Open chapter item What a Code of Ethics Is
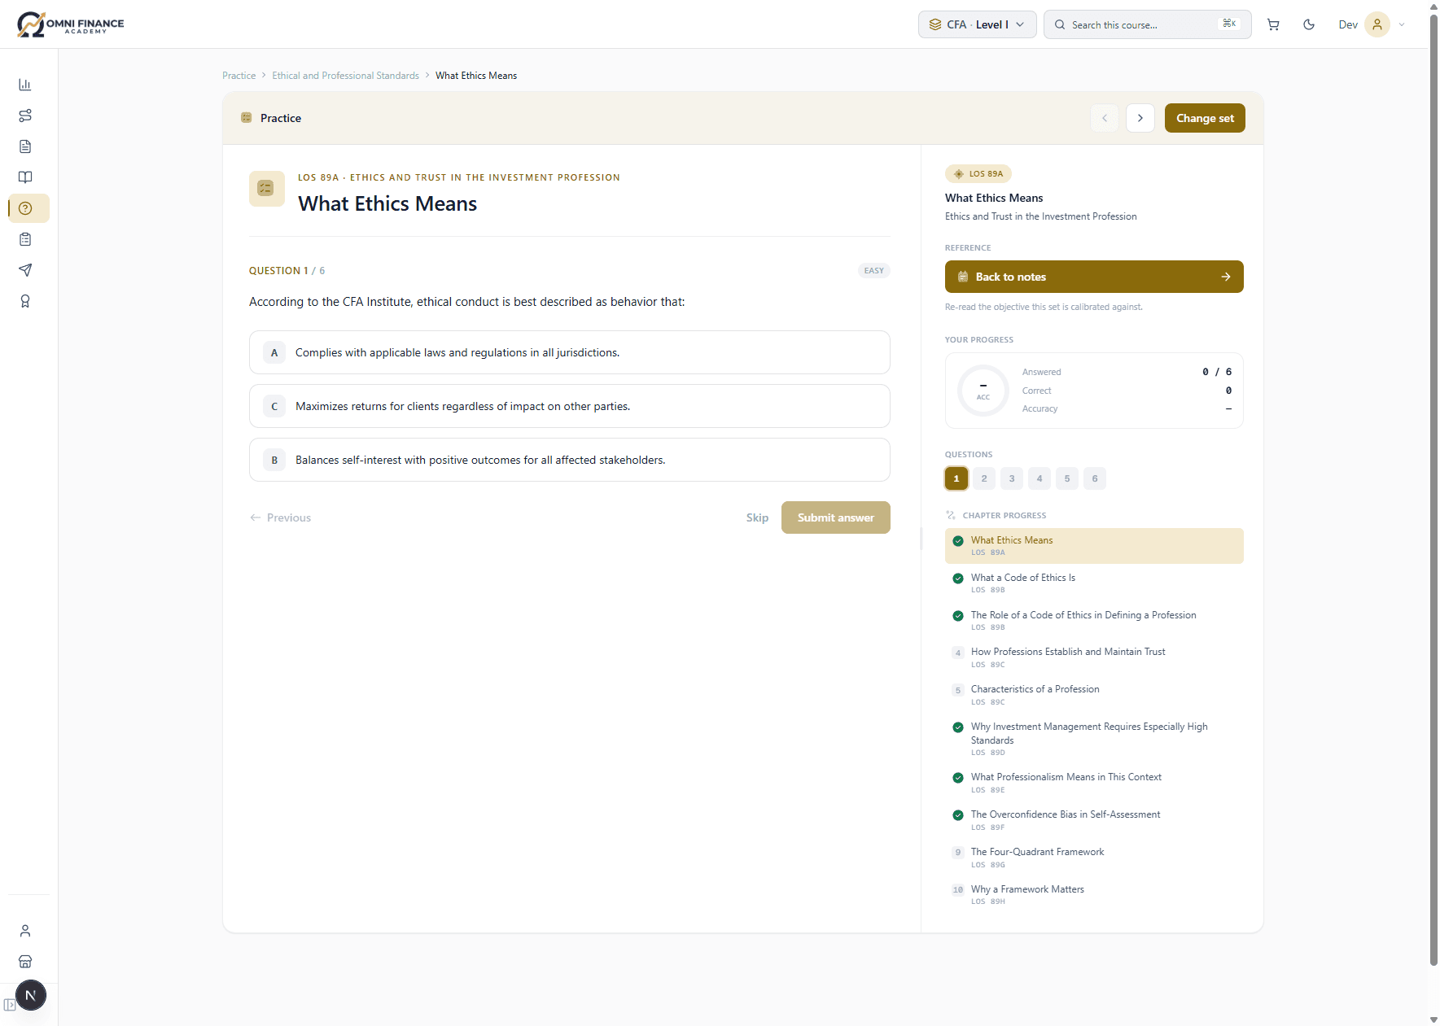This screenshot has height=1026, width=1440. 1094,583
